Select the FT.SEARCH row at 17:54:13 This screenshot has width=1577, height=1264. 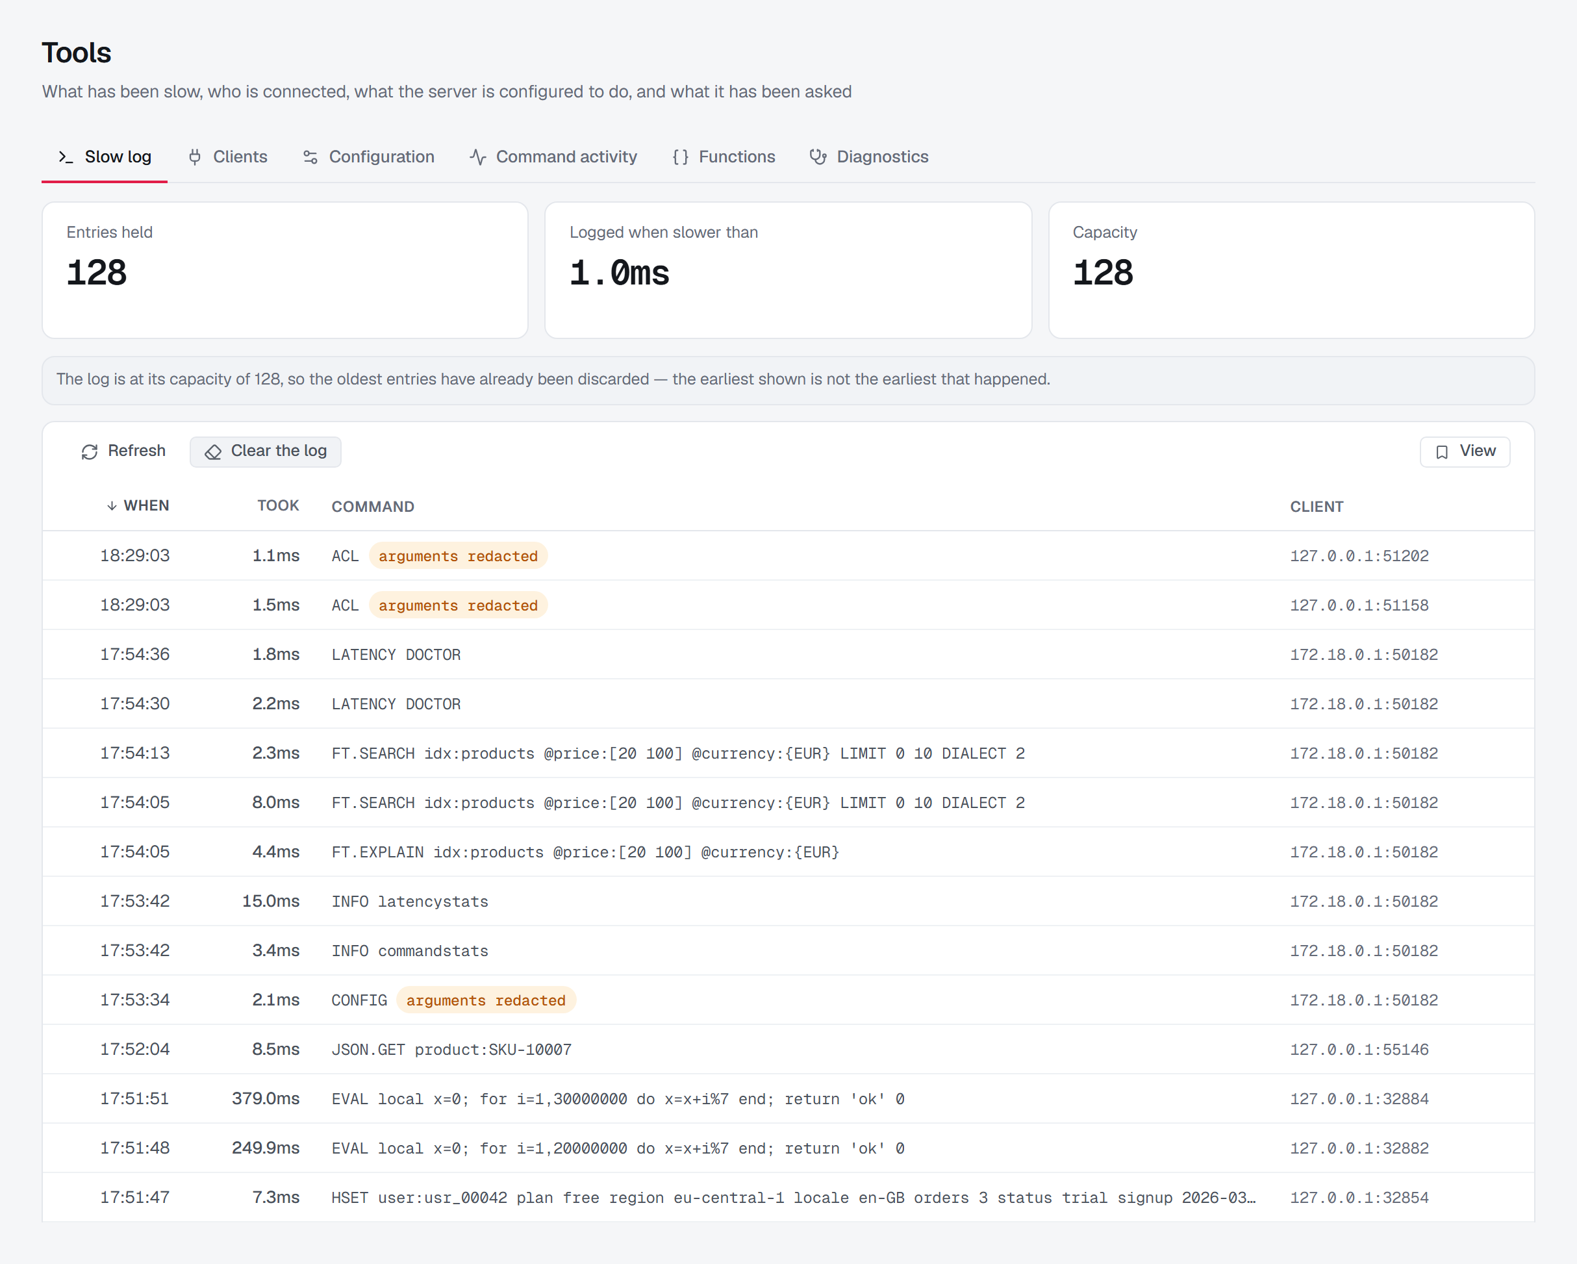789,753
